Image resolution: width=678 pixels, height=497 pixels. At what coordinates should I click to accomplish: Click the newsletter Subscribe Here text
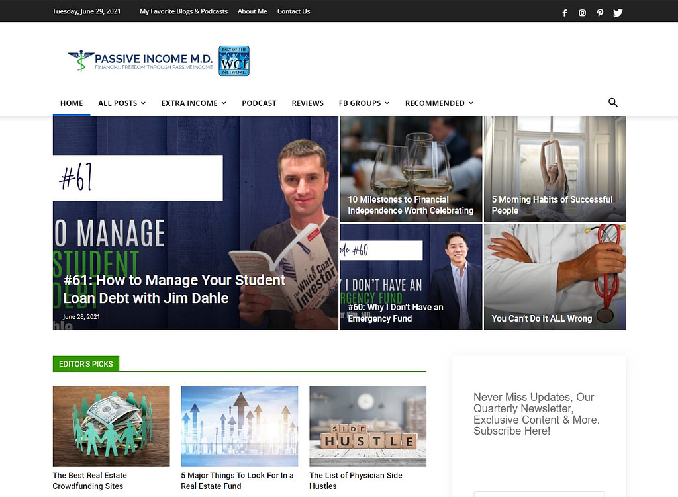[512, 431]
